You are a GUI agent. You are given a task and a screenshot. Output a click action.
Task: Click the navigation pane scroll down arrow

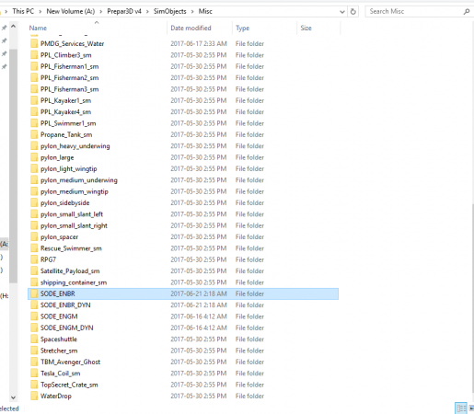(x=13, y=397)
